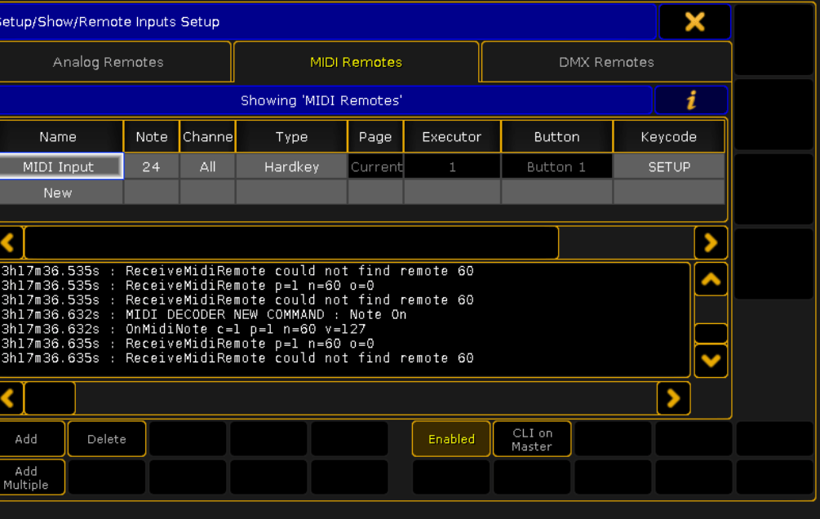This screenshot has width=820, height=519.
Task: Click the left arrow of the lower scrollbar
Action: [9, 398]
